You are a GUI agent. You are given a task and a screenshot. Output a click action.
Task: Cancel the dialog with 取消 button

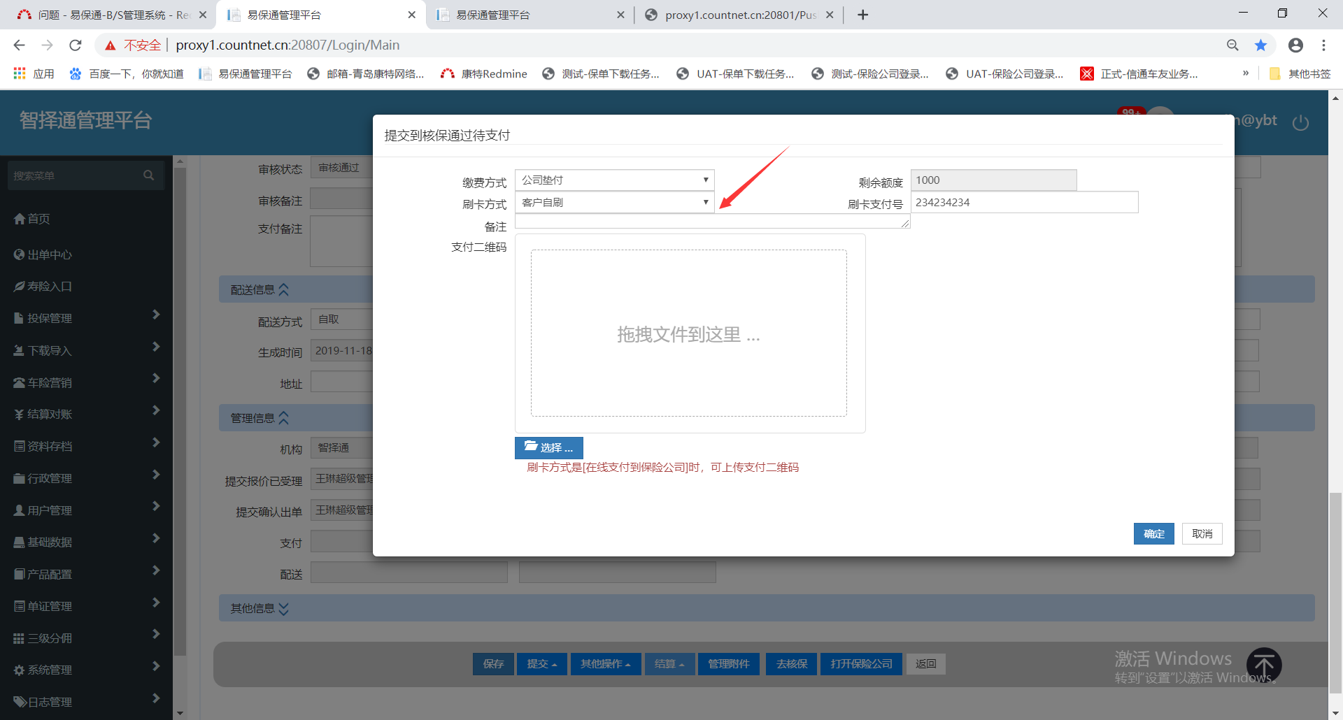point(1202,533)
